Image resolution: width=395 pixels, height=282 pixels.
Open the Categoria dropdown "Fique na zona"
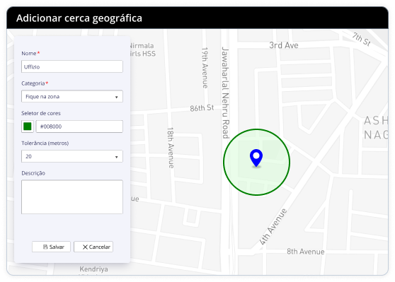click(72, 96)
